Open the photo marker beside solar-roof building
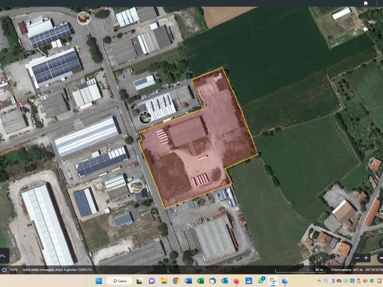Viewport: 383px width, 287px height. (x=135, y=187)
